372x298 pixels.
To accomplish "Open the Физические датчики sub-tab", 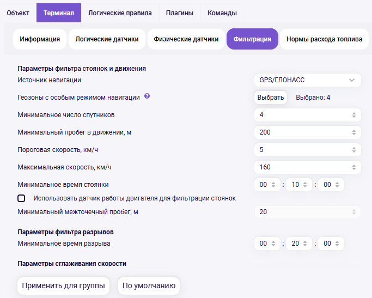I will 186,39.
